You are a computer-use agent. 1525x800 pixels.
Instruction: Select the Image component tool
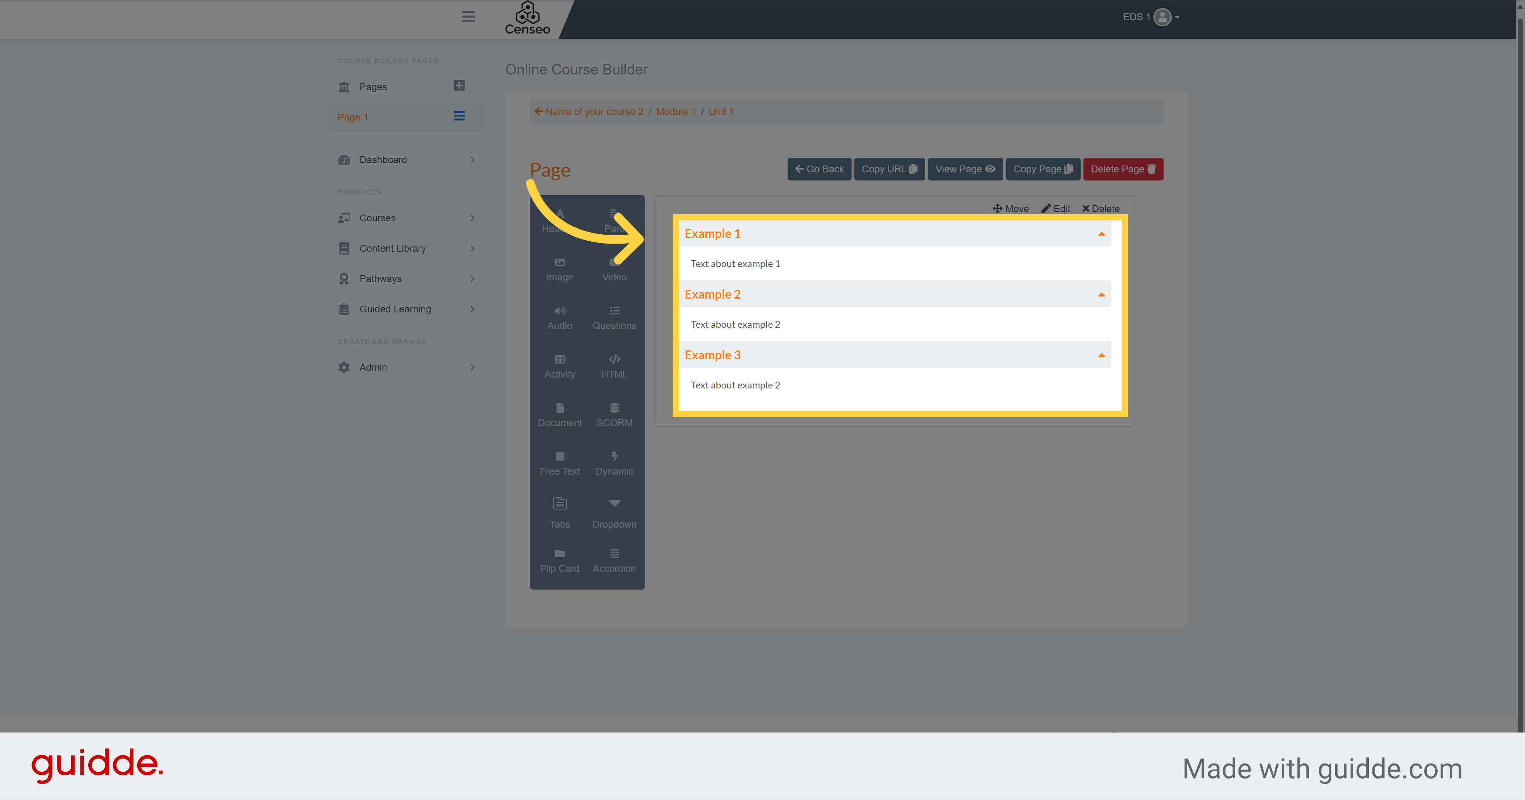tap(559, 270)
